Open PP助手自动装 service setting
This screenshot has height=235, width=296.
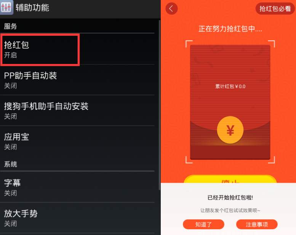(77, 80)
